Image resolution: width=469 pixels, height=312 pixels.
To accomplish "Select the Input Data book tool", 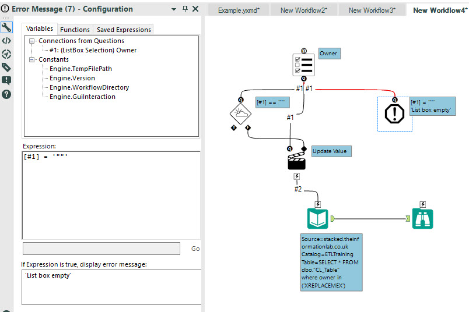I will (x=318, y=219).
